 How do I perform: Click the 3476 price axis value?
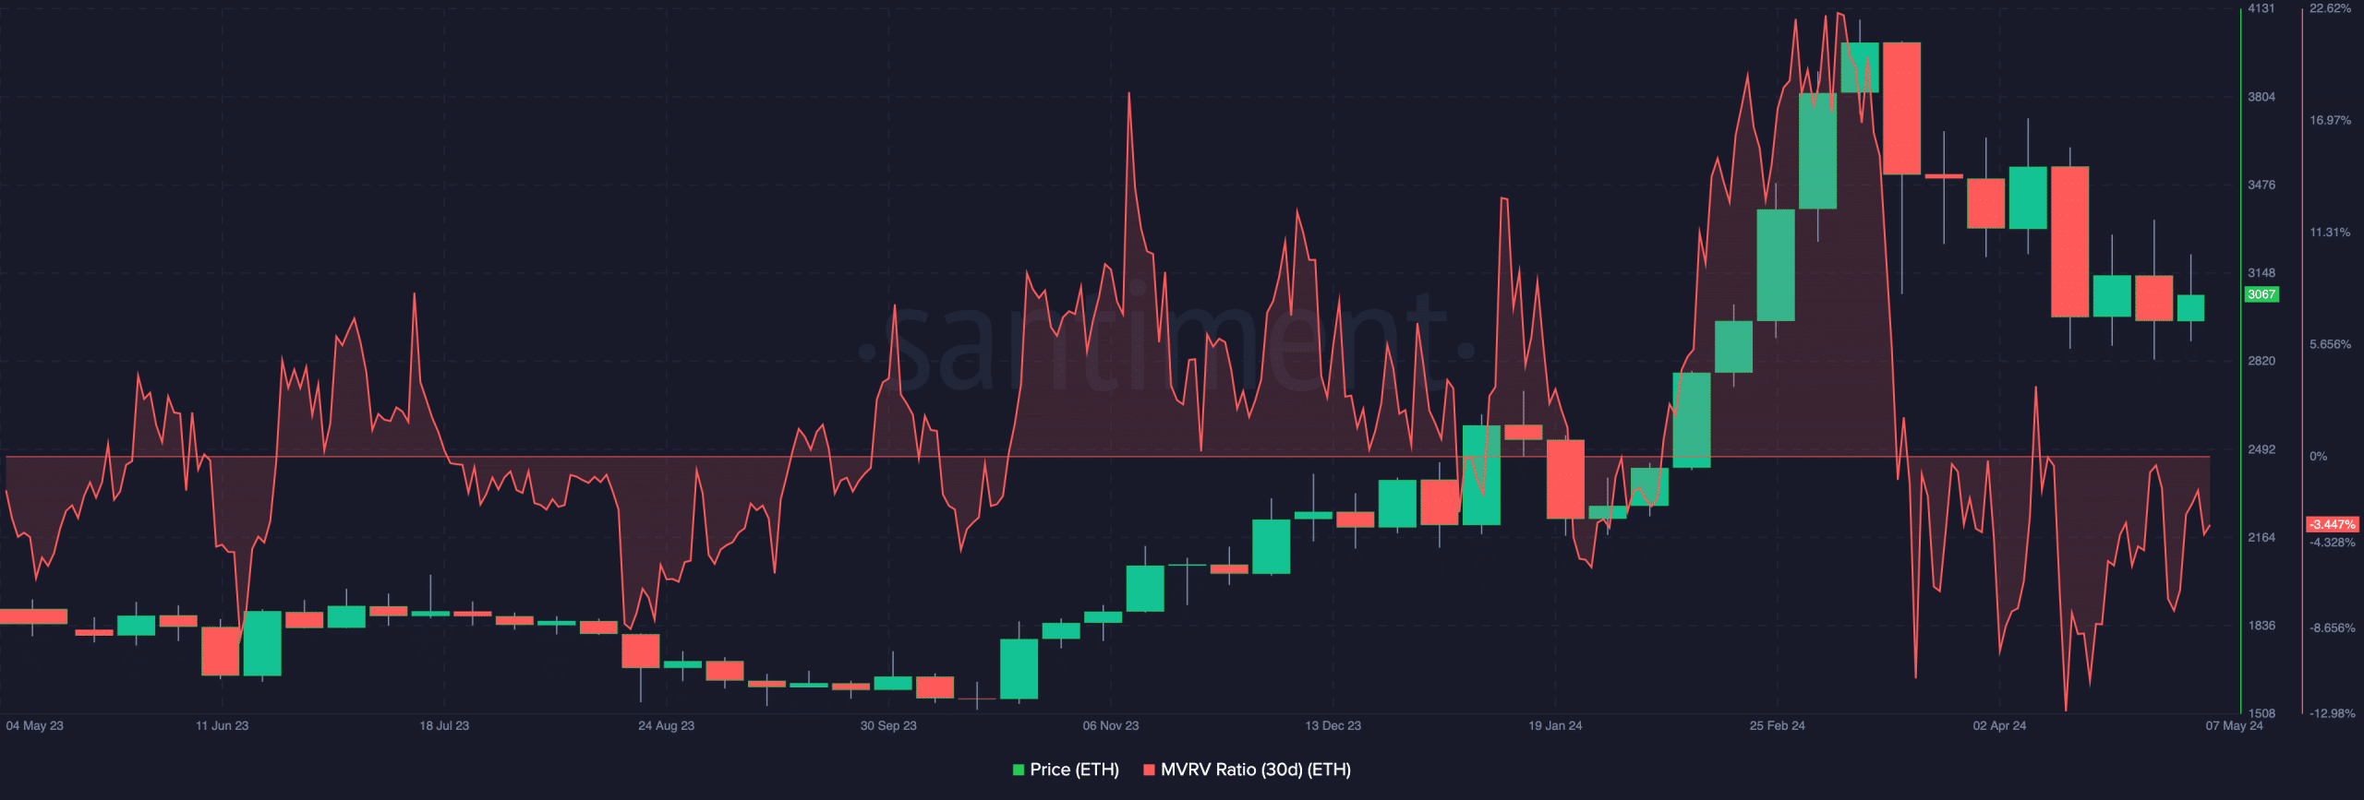click(2261, 185)
